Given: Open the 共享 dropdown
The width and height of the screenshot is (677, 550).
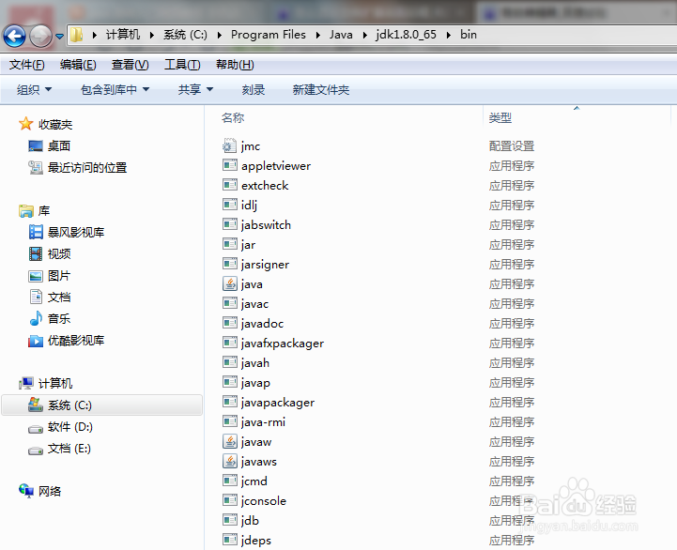Looking at the screenshot, I should [195, 90].
